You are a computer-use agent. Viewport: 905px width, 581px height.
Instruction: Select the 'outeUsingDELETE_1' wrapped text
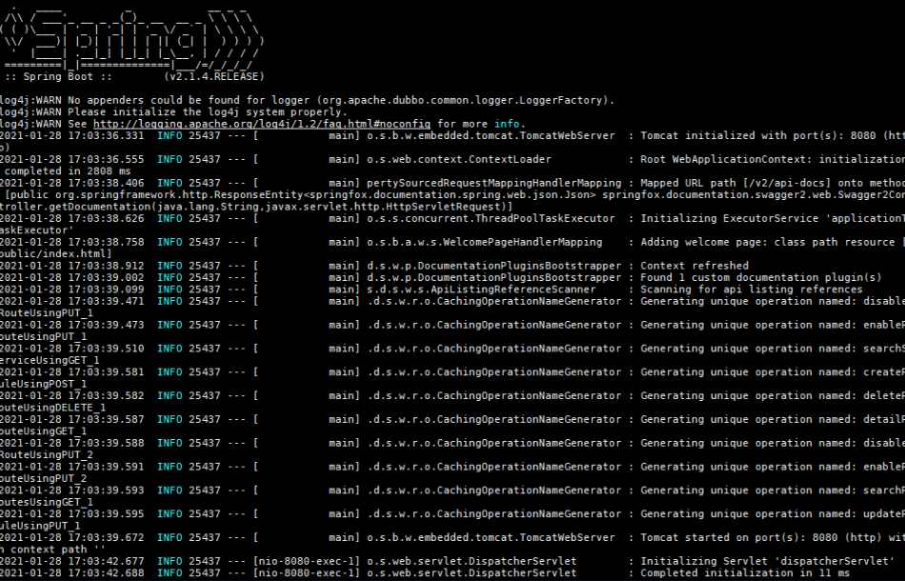(x=52, y=408)
